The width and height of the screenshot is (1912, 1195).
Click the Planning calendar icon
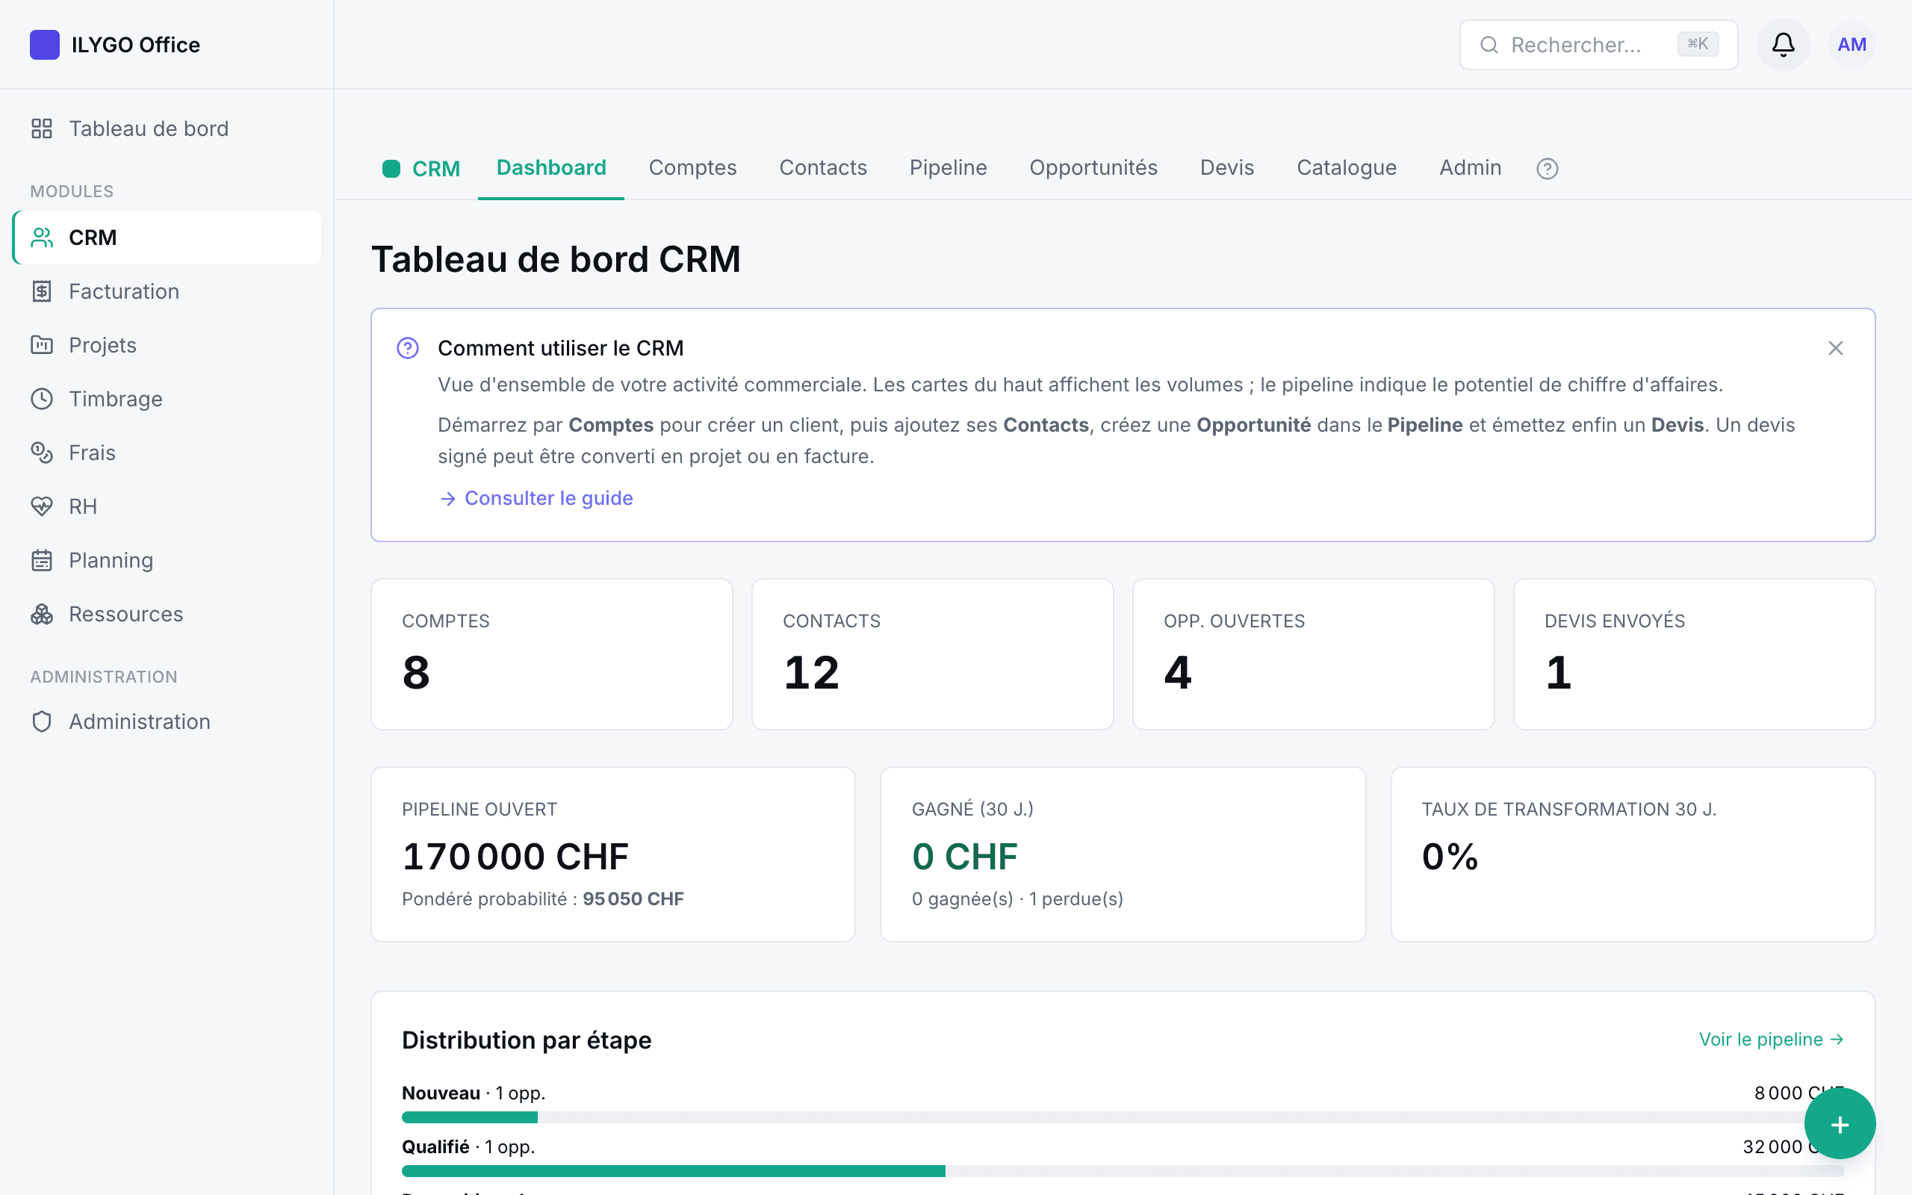pos(42,559)
